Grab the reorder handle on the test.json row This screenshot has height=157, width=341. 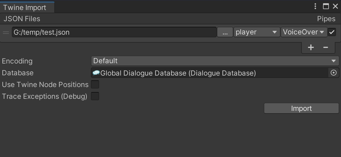[x=6, y=32]
